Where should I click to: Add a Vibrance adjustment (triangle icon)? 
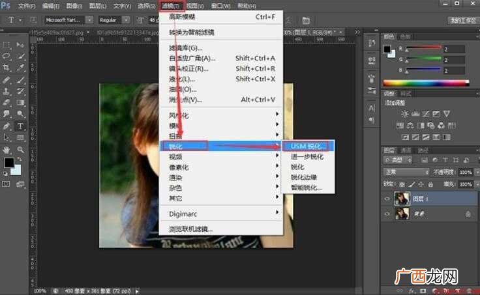pos(446,114)
